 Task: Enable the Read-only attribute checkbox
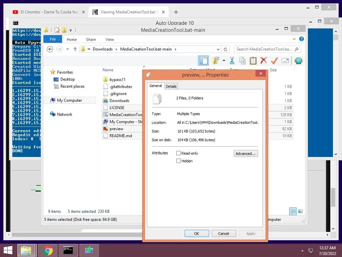(x=178, y=153)
